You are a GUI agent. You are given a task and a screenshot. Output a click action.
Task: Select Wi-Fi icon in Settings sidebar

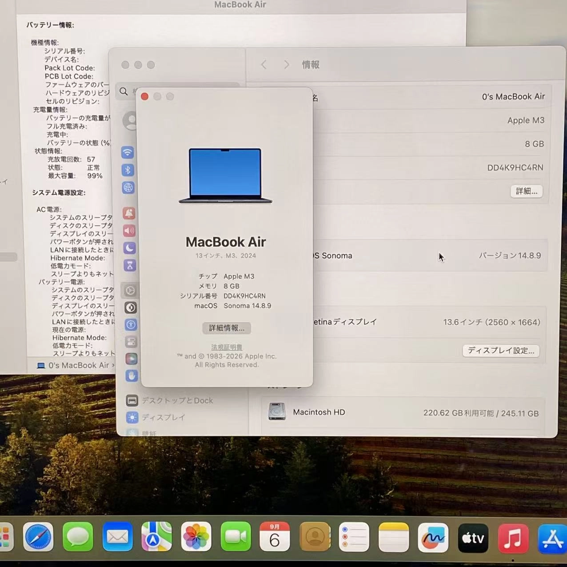pos(128,152)
